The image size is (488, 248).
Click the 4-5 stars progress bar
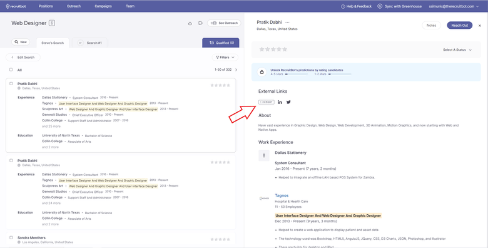click(x=297, y=74)
